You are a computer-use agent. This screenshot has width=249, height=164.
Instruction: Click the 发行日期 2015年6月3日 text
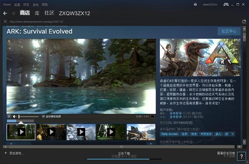point(176,123)
